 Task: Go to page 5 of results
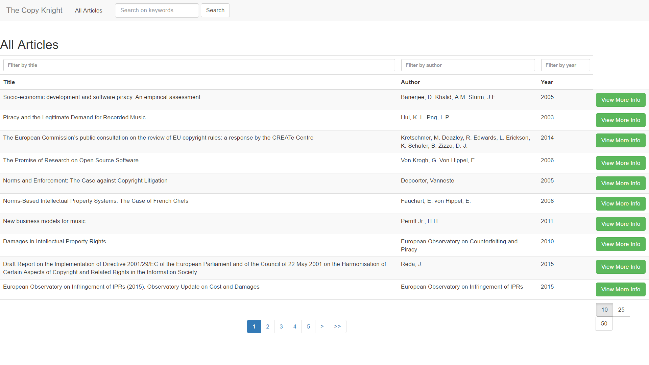tap(308, 326)
